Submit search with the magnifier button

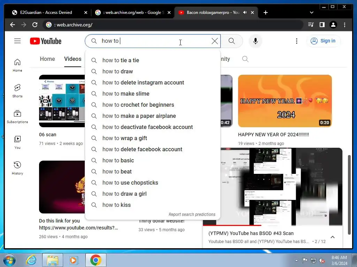pos(231,41)
